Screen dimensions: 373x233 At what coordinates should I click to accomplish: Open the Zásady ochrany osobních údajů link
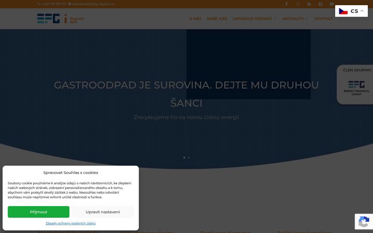coord(70,223)
